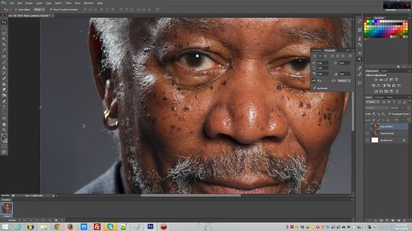This screenshot has height=231, width=412.
Task: Open the frame delay dropdown under thumbnail
Action: pyautogui.click(x=8, y=216)
